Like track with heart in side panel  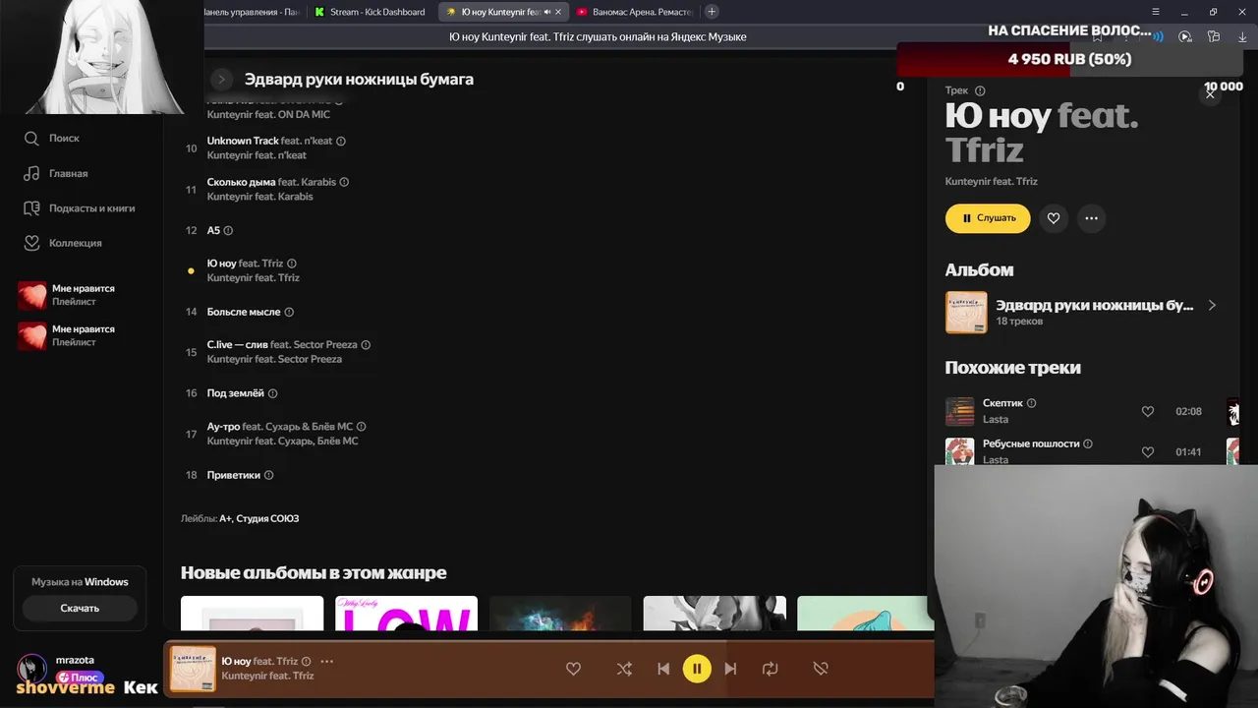click(x=1054, y=218)
